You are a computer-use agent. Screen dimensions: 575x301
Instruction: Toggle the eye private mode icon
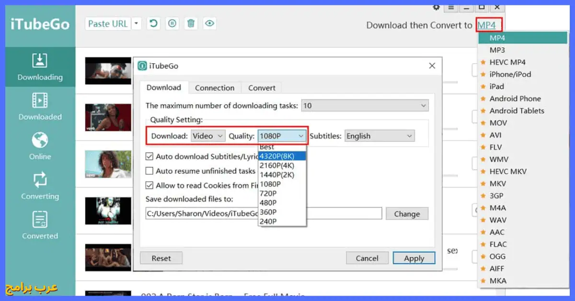pyautogui.click(x=209, y=23)
